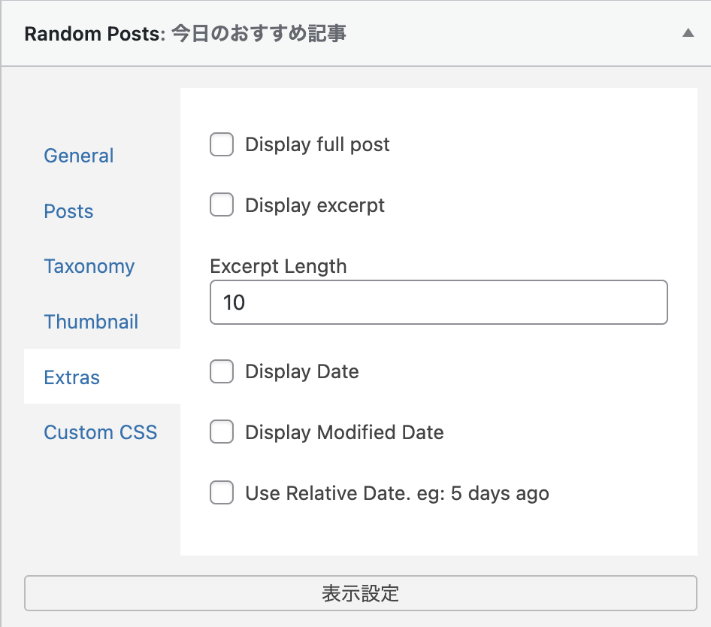Open the Custom CSS tab
Screen dimensions: 711x627
[100, 432]
